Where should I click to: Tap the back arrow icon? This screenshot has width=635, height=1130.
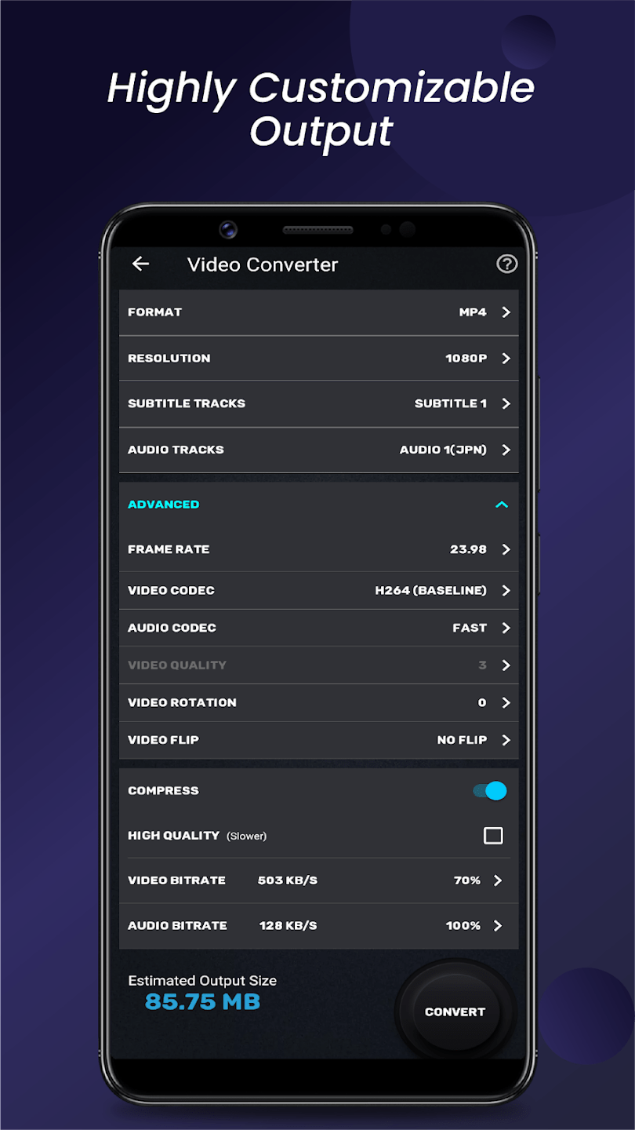click(x=140, y=264)
